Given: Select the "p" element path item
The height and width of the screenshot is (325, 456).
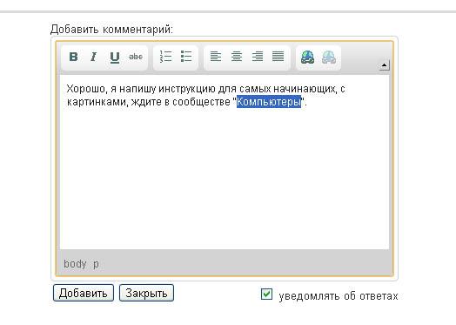Looking at the screenshot, I should click(x=96, y=264).
